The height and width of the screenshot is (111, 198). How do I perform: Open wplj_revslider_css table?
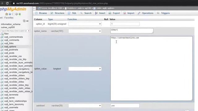pyautogui.click(x=13, y=56)
